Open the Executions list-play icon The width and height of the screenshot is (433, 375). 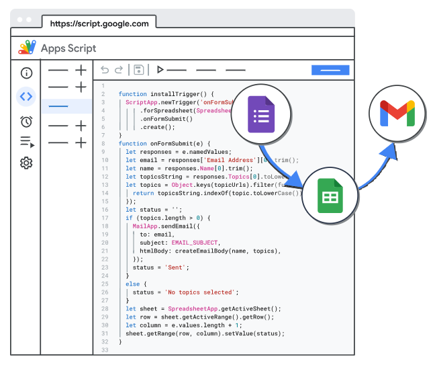[x=27, y=142]
